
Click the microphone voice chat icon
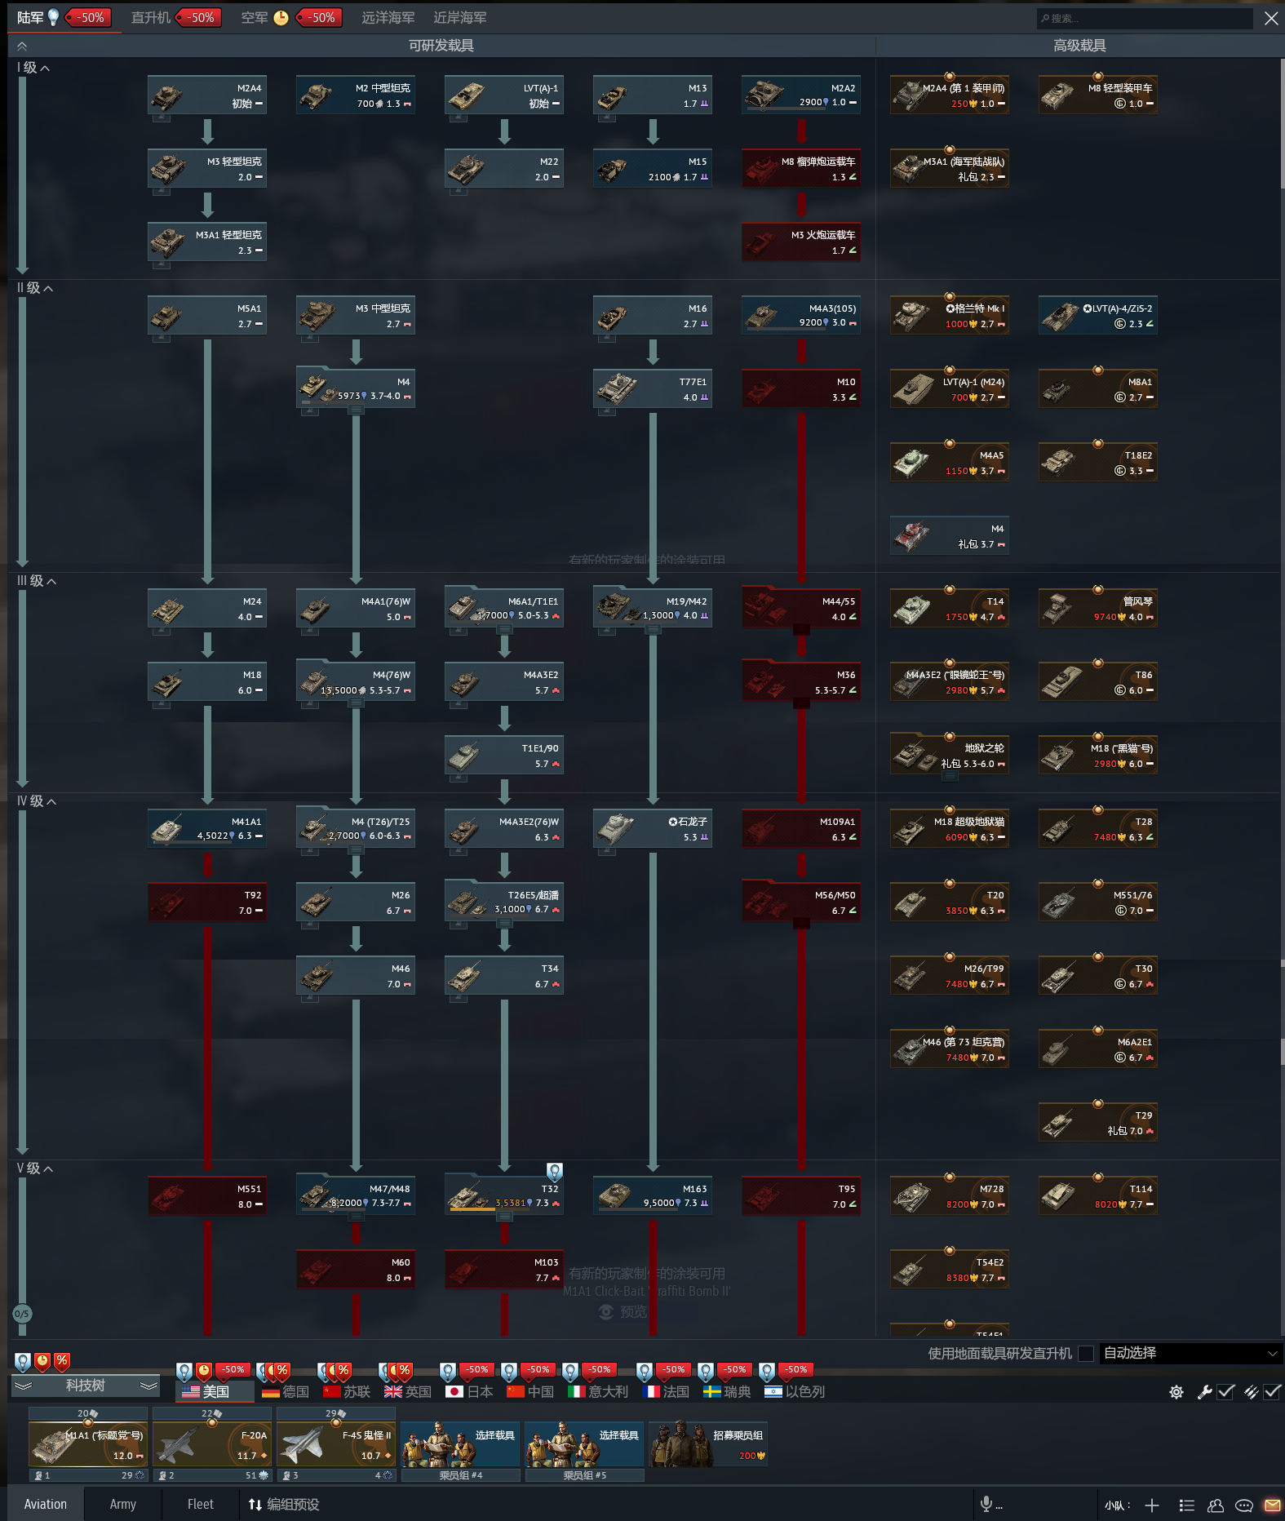coord(986,1504)
